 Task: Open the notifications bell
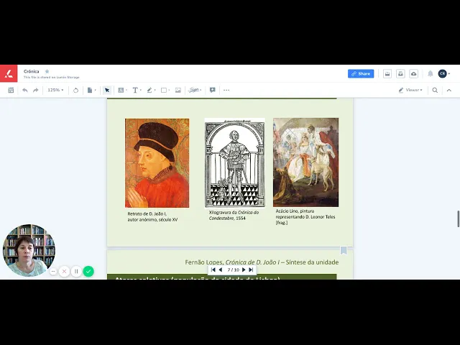click(430, 73)
